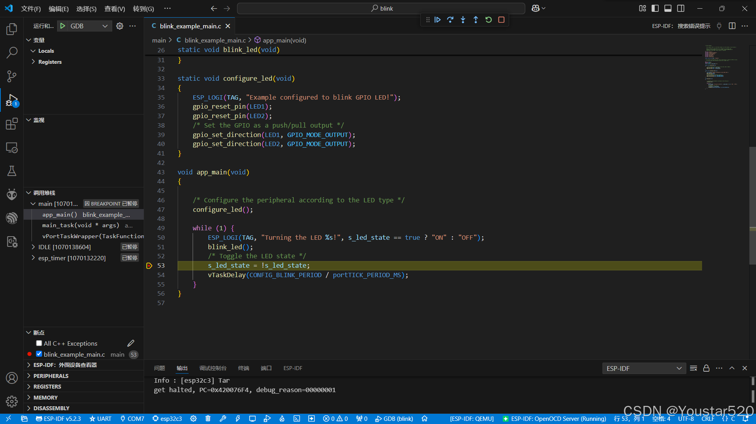Open ESP-IDF terminal from status bar

(297, 419)
